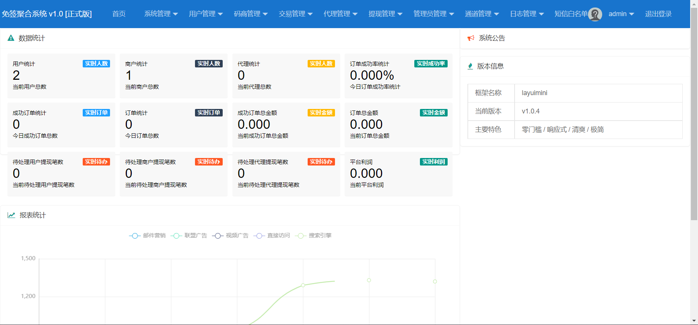Click the 实时人数 badge on 用户统计
698x325 pixels.
point(96,64)
